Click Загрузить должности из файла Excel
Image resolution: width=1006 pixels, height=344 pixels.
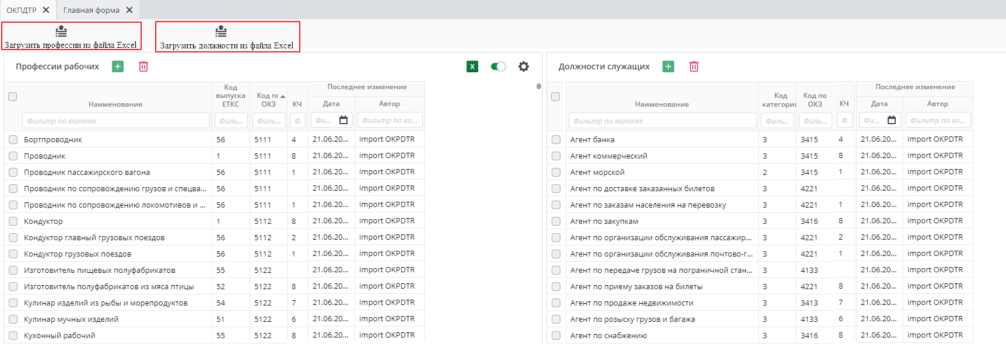click(x=227, y=37)
